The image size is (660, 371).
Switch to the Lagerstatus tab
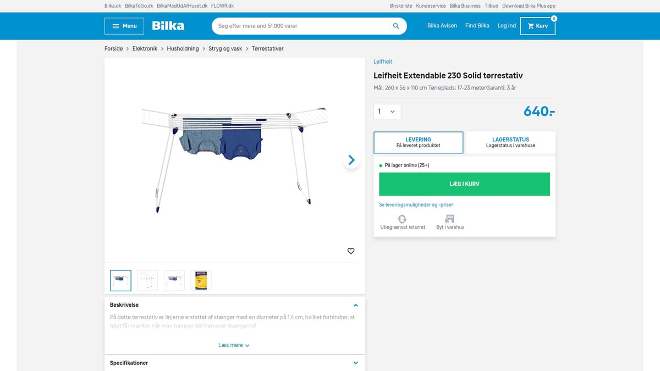[510, 142]
